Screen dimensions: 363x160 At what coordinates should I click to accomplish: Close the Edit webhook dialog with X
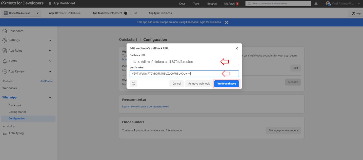[237, 48]
